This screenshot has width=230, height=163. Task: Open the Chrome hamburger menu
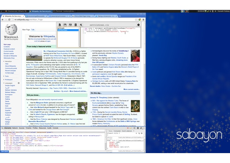143,19
